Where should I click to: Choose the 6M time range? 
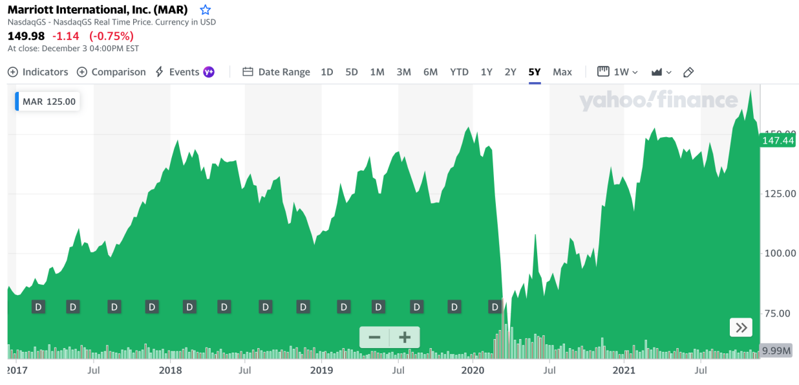[430, 72]
